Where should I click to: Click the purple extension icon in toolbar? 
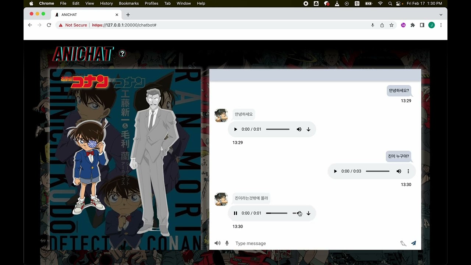[x=403, y=25]
